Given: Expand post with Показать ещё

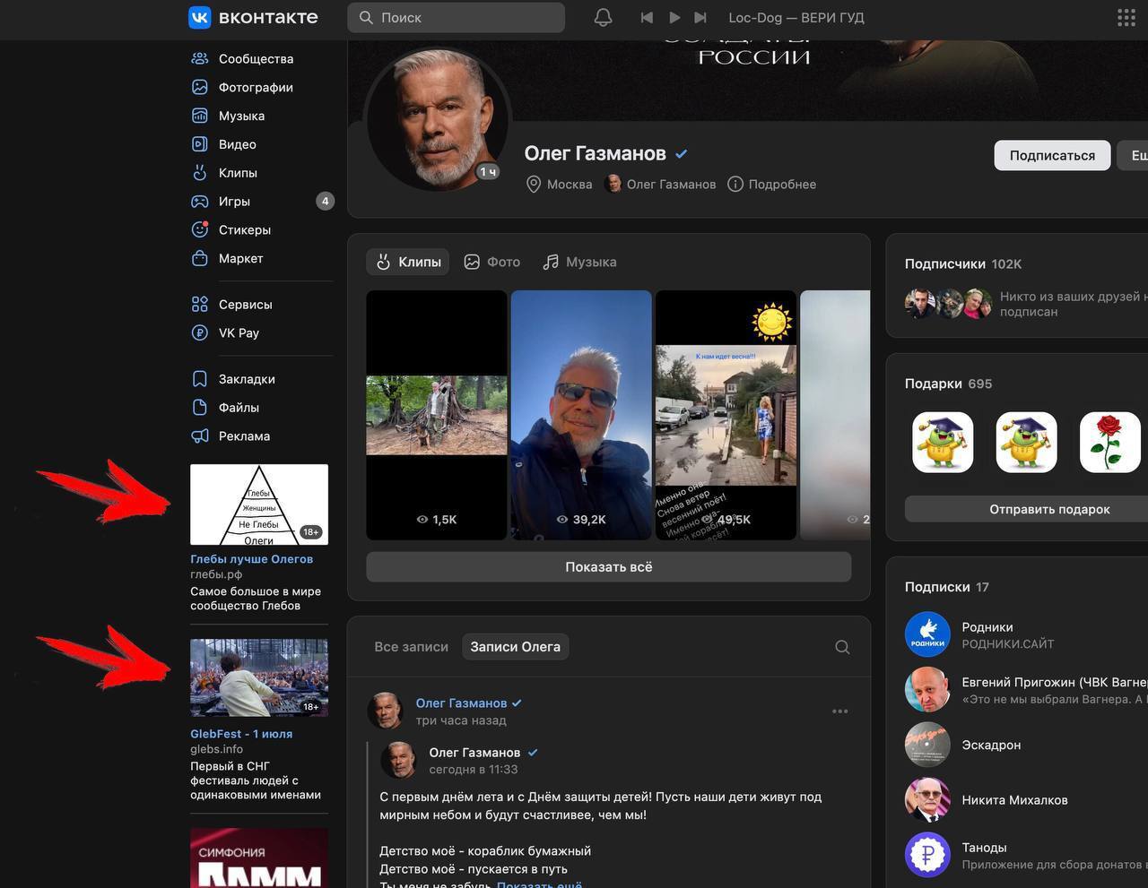Looking at the screenshot, I should pos(539,884).
